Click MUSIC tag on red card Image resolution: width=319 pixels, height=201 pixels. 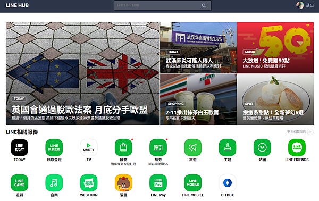pos(250,52)
